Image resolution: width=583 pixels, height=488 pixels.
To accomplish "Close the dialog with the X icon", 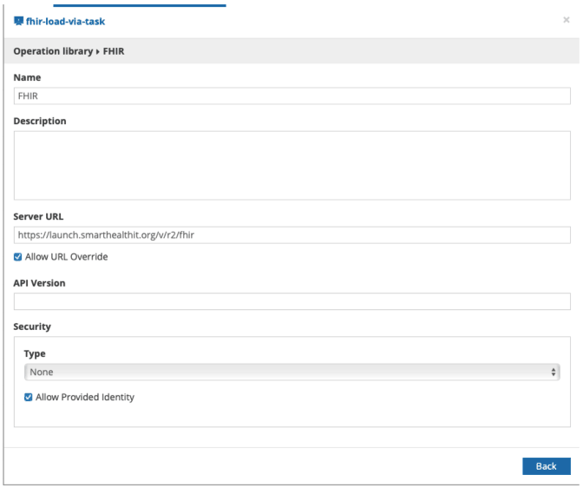I will point(567,20).
